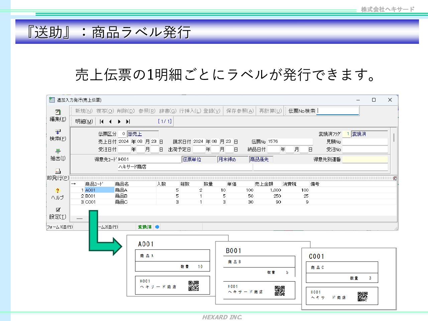The width and height of the screenshot is (428, 321).
Task: Click the blue status dot beside 変換済
Action: tap(157, 227)
